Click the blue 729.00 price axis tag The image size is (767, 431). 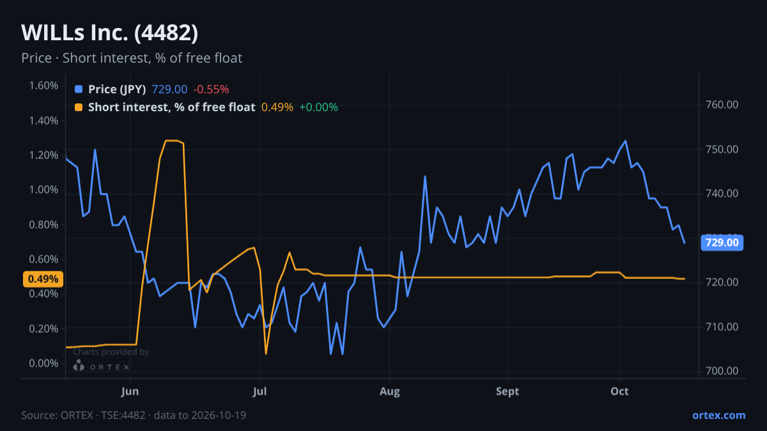[x=722, y=243]
